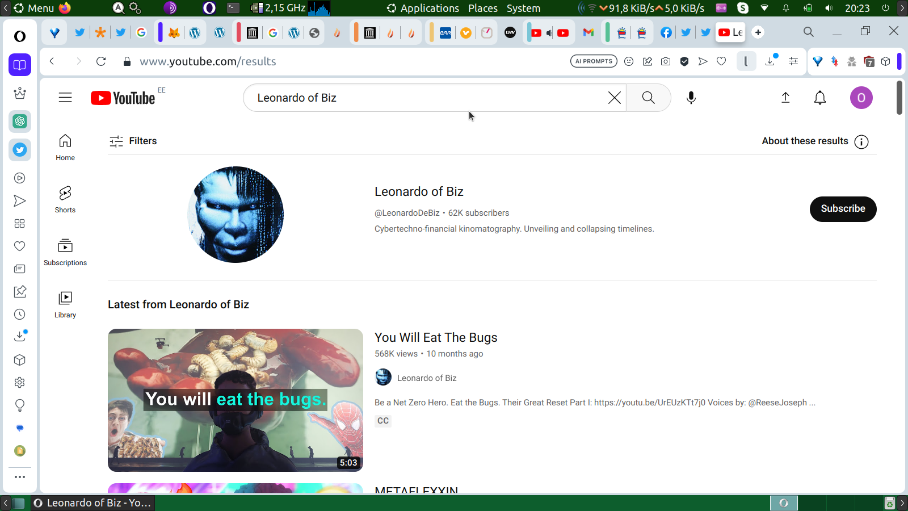Open the purple account avatar menu
908x511 pixels.
coord(861,98)
